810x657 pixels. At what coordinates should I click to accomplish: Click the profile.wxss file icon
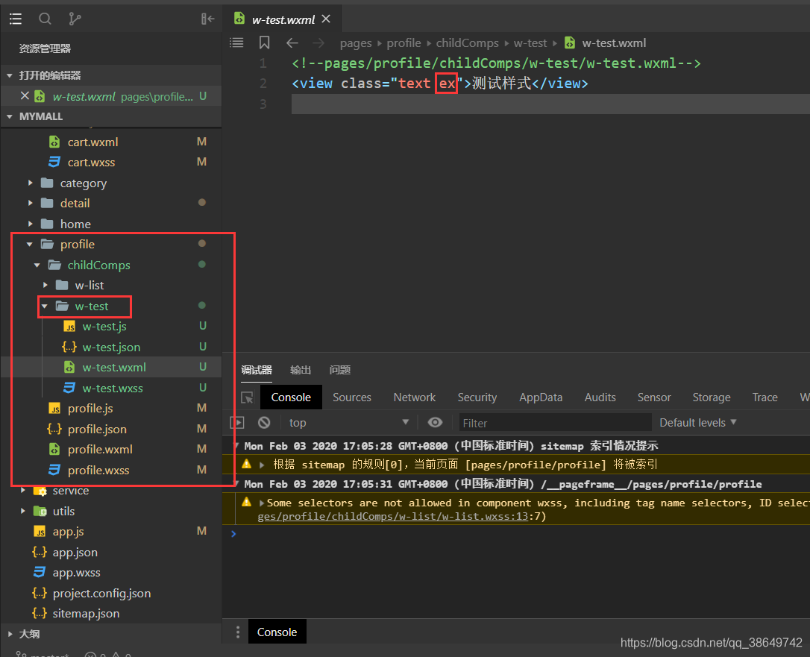54,470
